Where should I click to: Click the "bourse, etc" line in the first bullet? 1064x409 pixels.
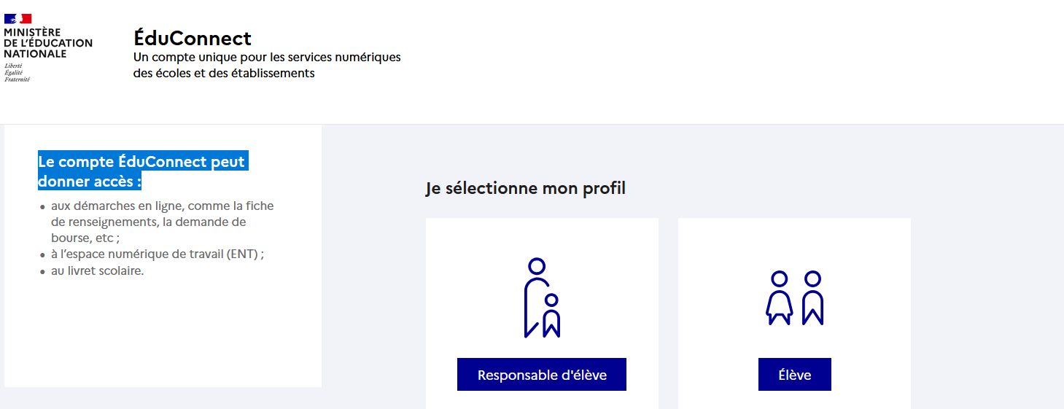point(85,238)
